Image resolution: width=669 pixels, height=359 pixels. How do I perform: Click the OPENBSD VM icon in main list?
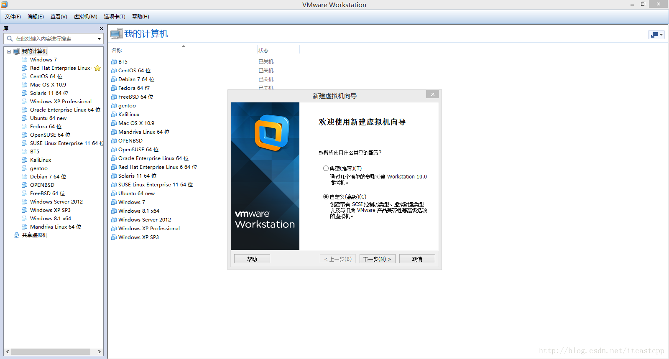pyautogui.click(x=114, y=141)
